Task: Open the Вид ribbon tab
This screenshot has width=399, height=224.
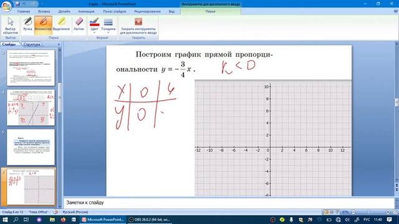Action: point(172,11)
